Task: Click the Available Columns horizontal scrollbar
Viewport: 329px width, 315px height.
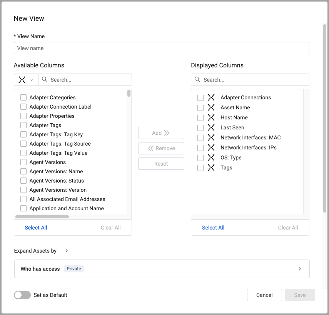Action: (42, 217)
